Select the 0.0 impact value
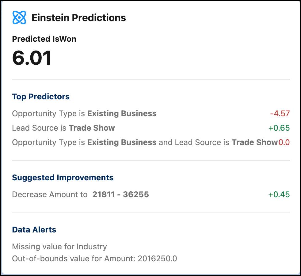Image resolution: width=301 pixels, height=276 pixels. pos(284,142)
